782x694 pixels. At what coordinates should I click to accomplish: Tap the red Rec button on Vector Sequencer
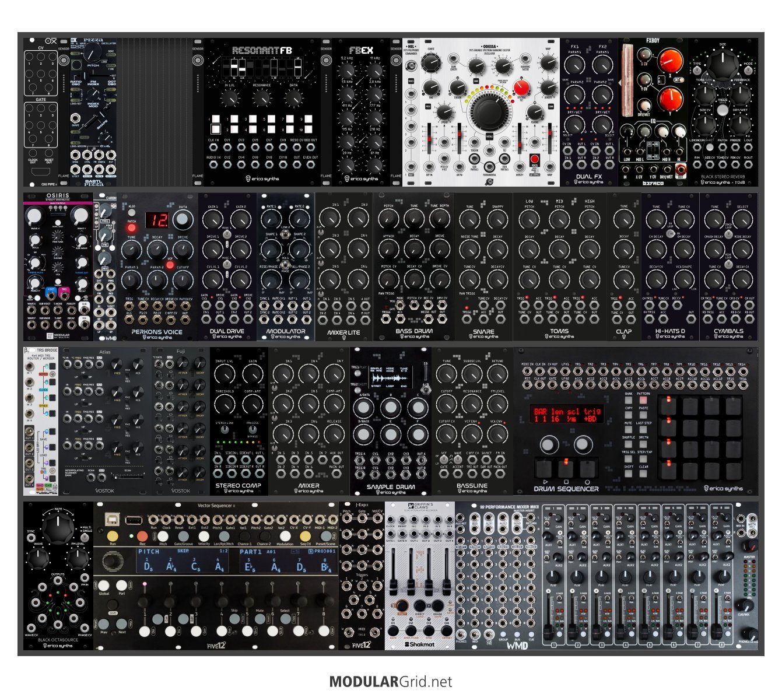[142, 535]
